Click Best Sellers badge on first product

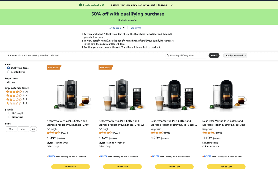point(54,68)
